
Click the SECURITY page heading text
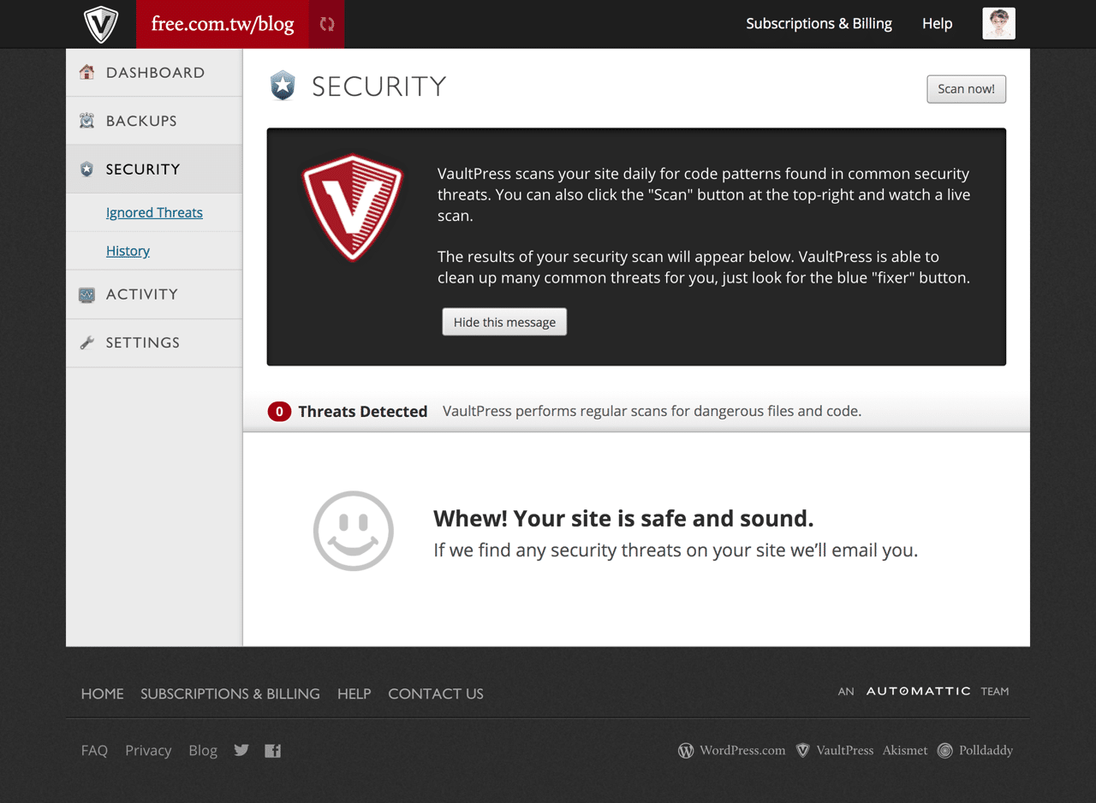point(379,86)
